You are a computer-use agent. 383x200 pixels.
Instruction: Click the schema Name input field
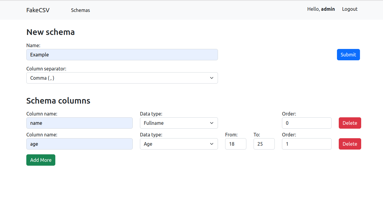[122, 55]
